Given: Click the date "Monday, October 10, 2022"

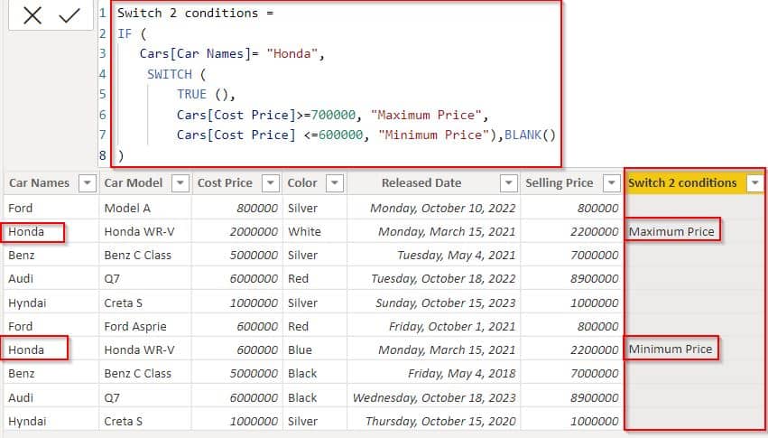Looking at the screenshot, I should [443, 209].
